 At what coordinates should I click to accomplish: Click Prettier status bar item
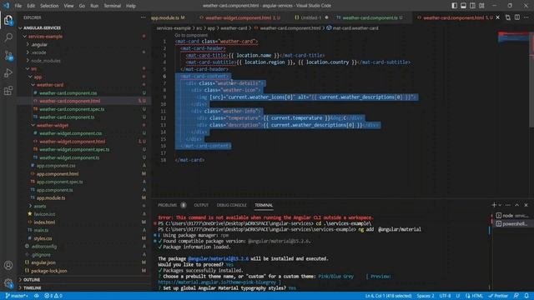pos(498,296)
